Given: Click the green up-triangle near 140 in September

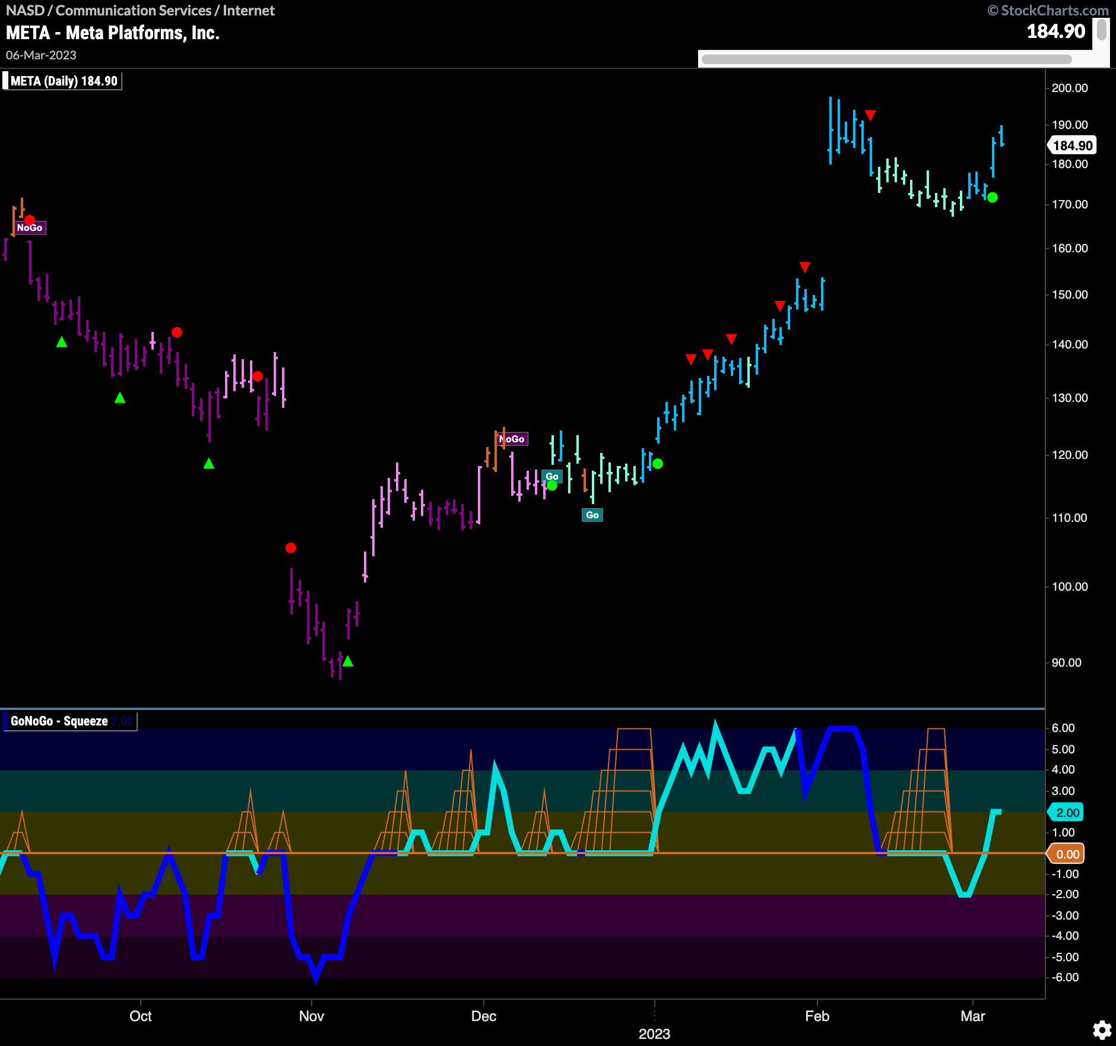Looking at the screenshot, I should pyautogui.click(x=62, y=342).
